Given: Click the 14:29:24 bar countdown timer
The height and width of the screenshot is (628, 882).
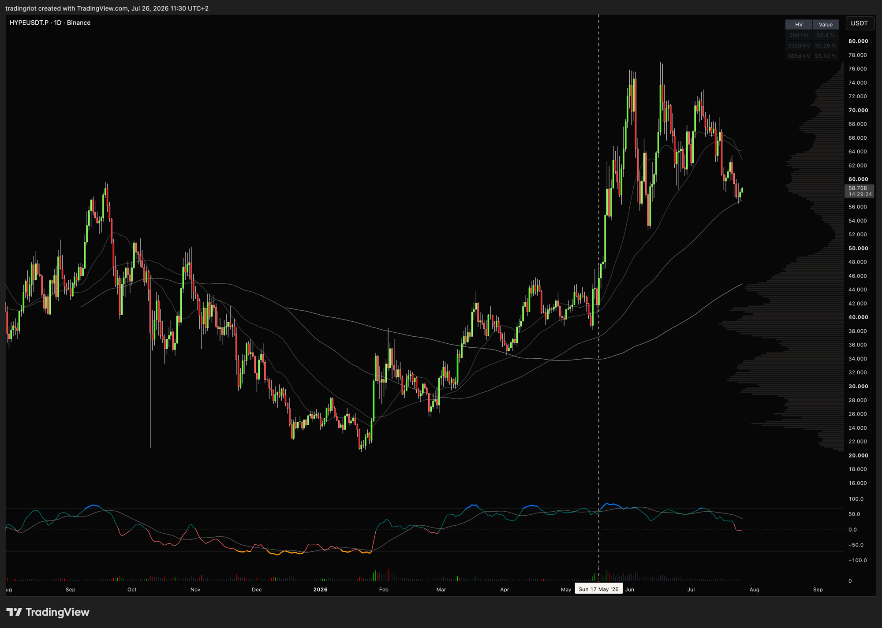Looking at the screenshot, I should coord(860,194).
